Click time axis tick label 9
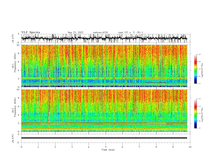 pyautogui.click(x=173, y=147)
